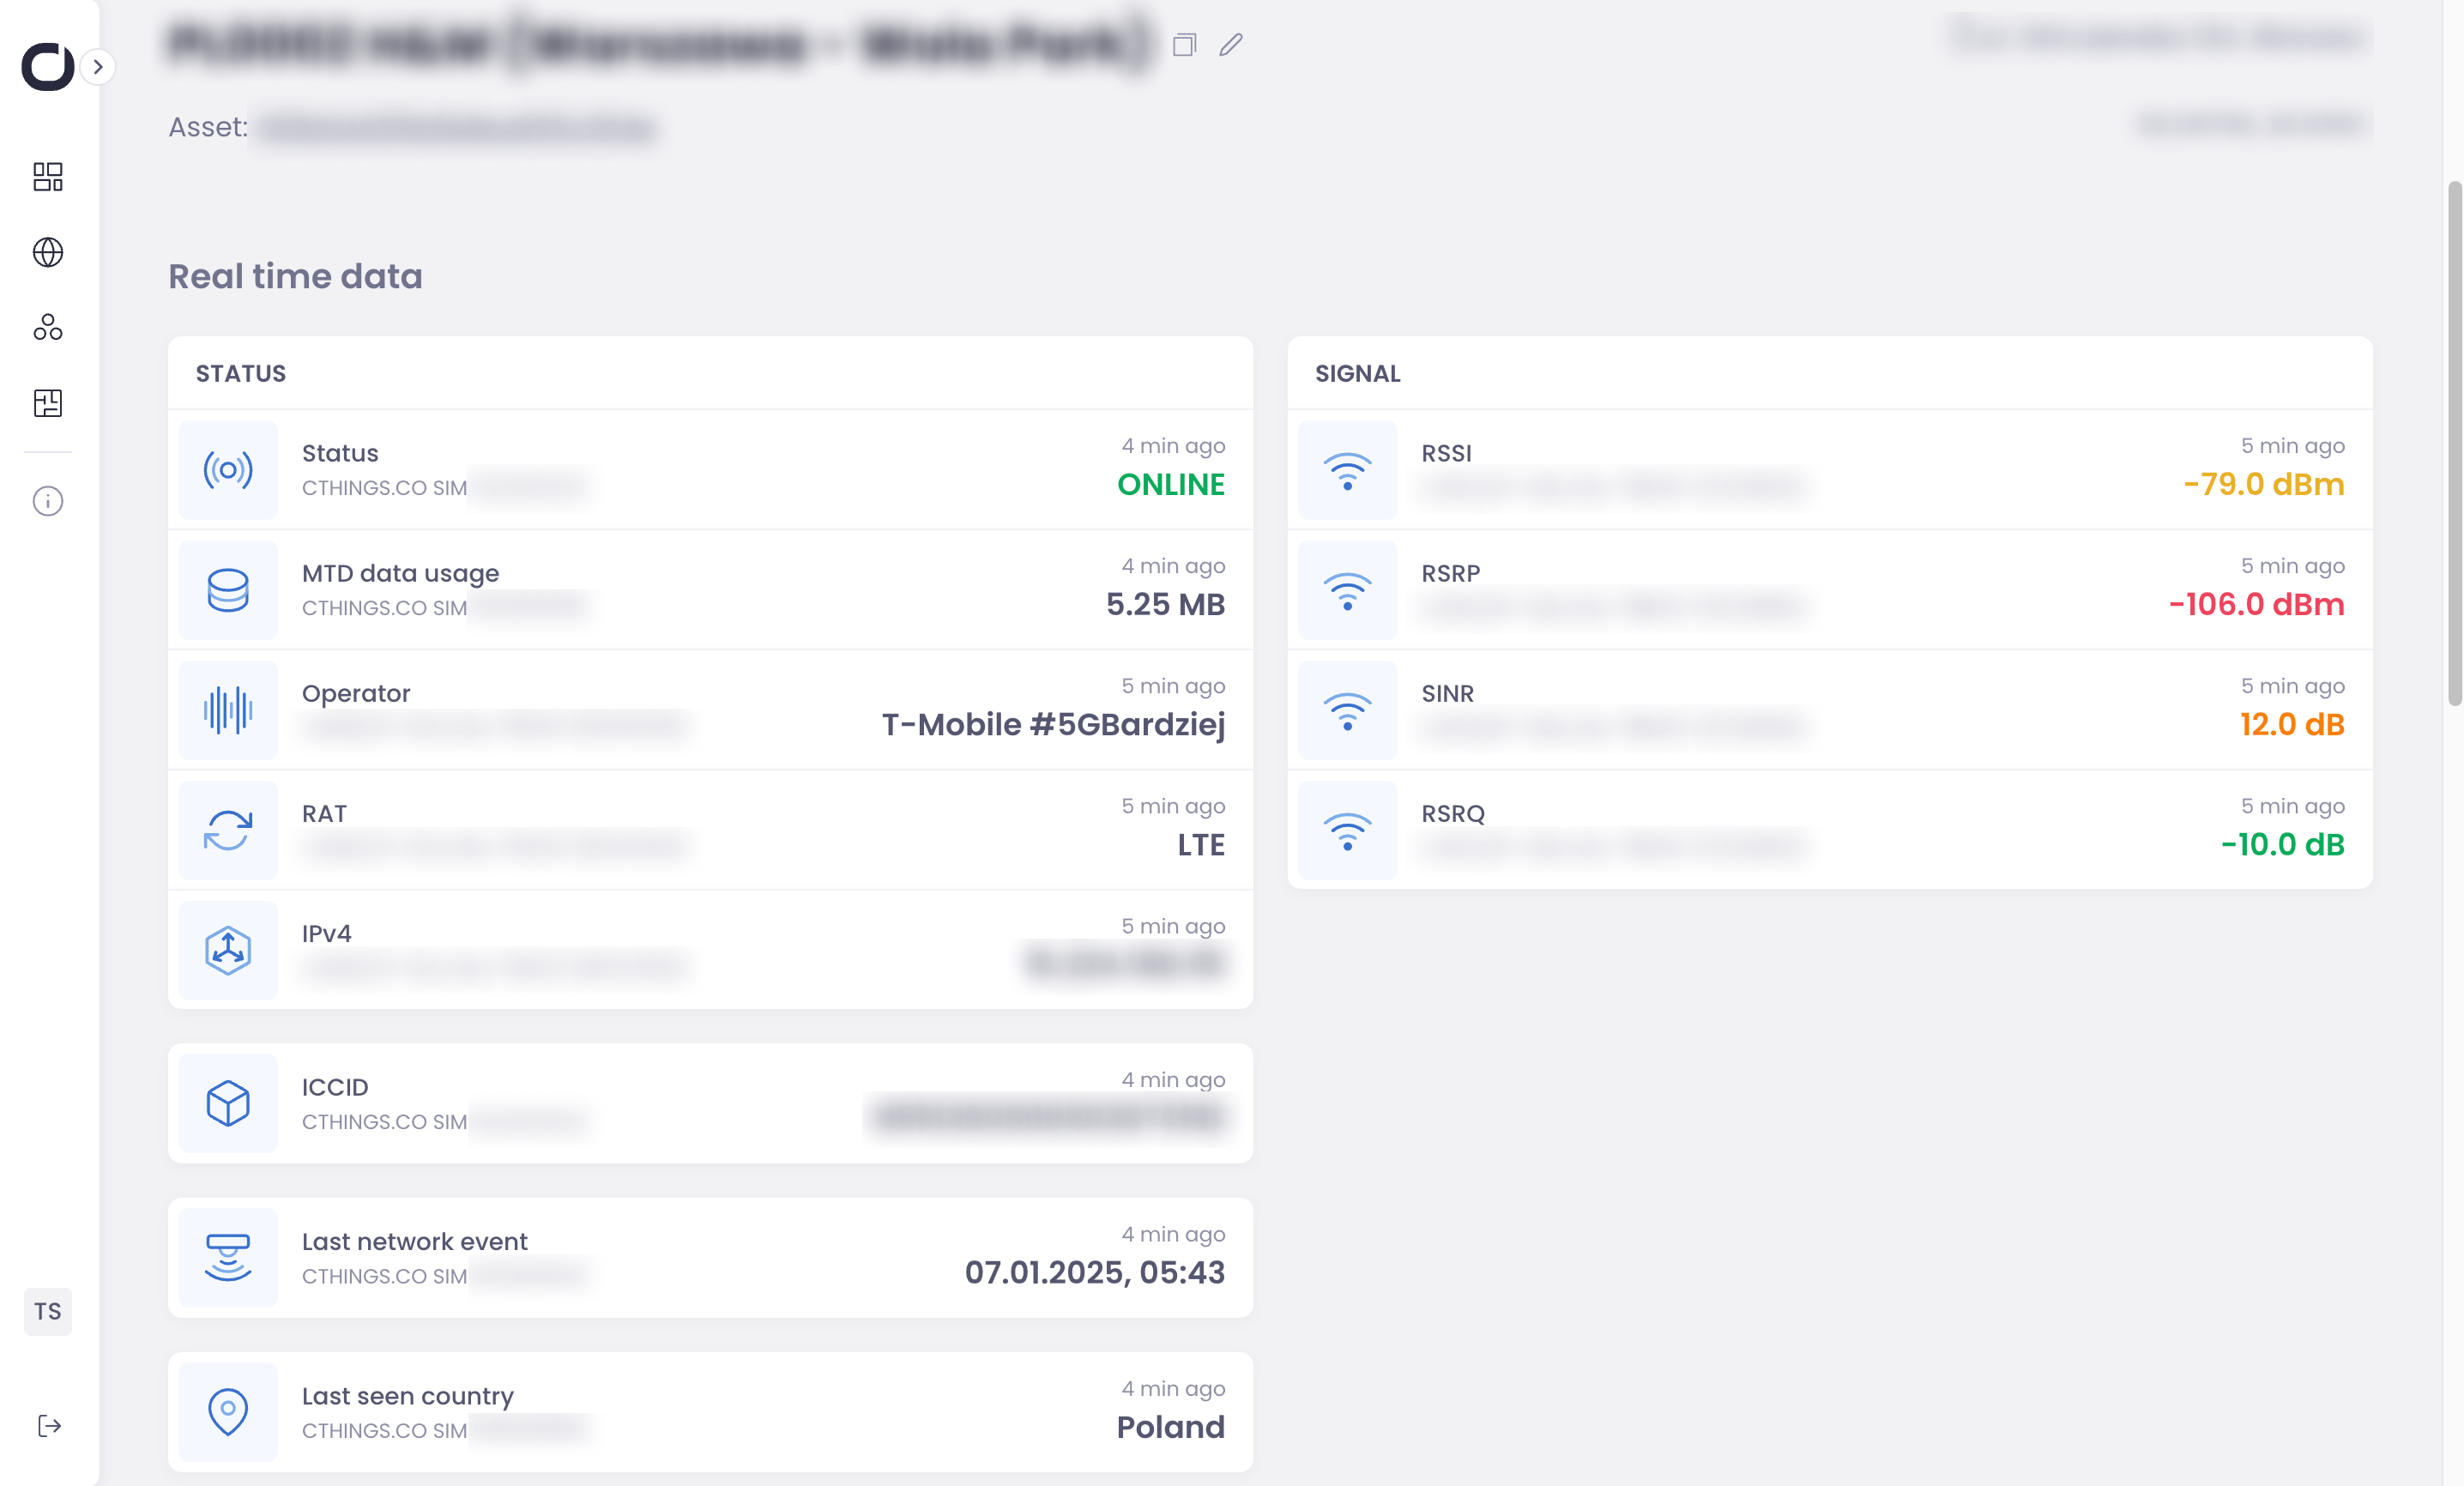Click the RSSI signal row
The width and height of the screenshot is (2464, 1486).
point(1829,469)
